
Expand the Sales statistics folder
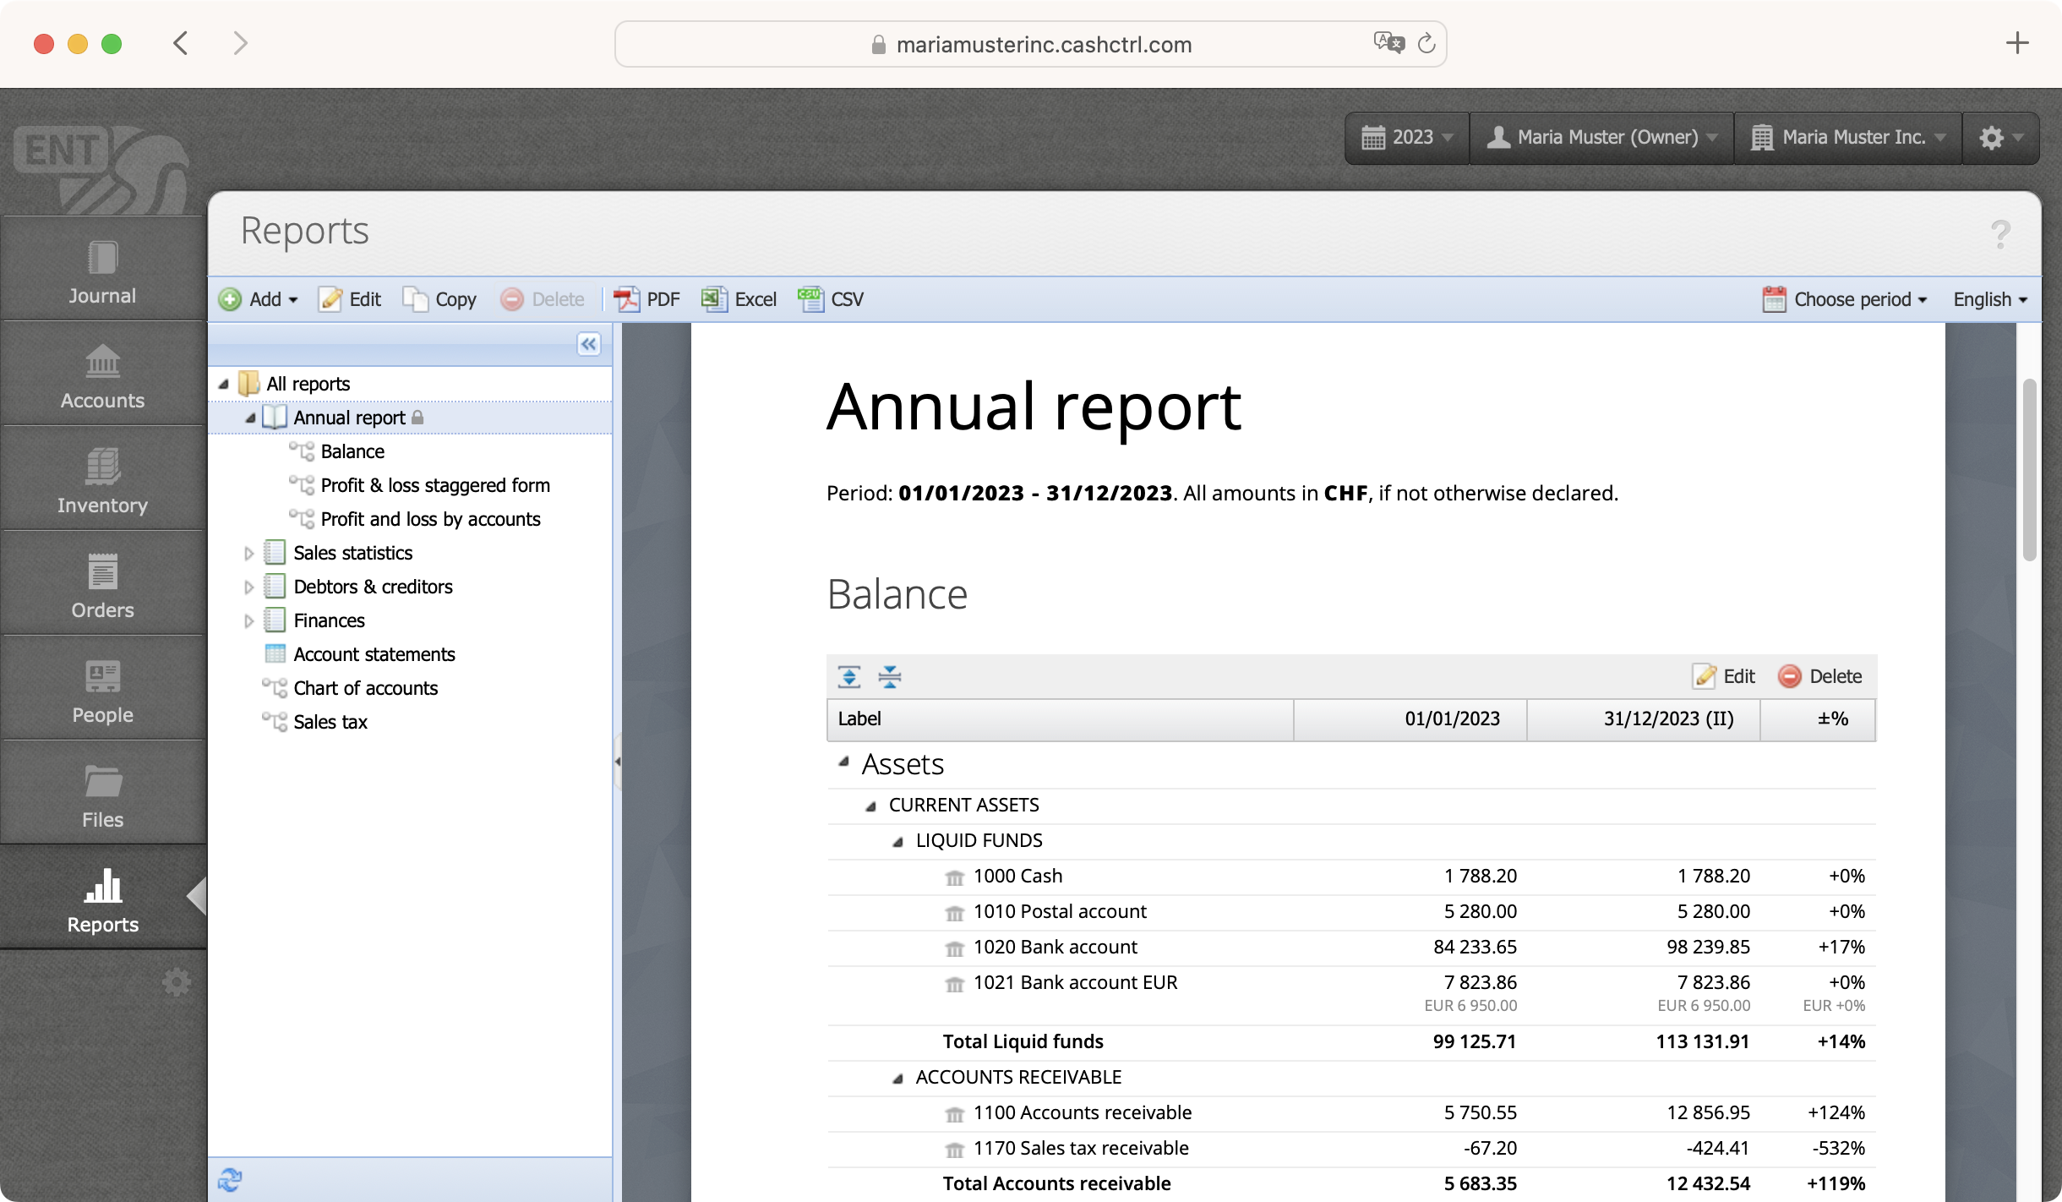tap(248, 554)
